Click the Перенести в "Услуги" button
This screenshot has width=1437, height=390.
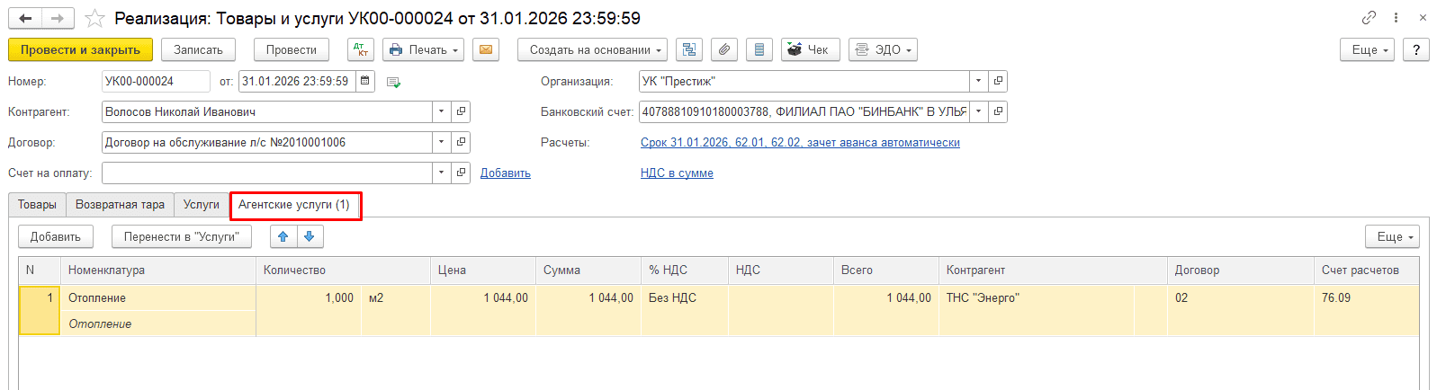click(x=181, y=237)
